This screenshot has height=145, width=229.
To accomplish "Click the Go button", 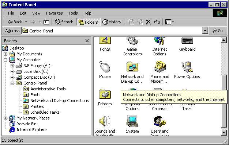I will 218,31.
